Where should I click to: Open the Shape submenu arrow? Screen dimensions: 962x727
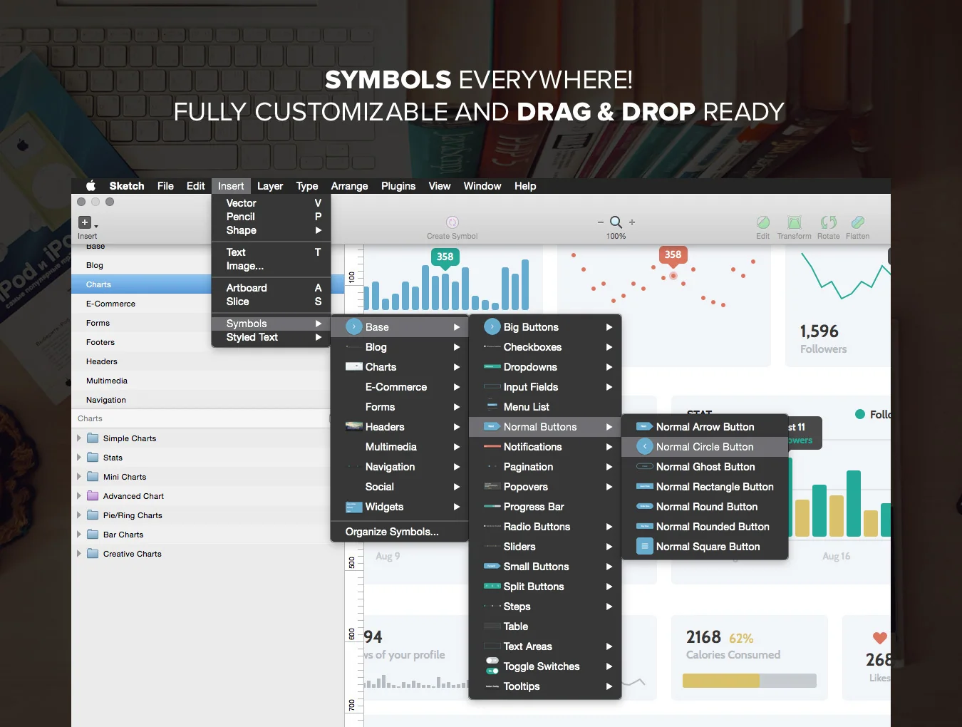pyautogui.click(x=319, y=230)
